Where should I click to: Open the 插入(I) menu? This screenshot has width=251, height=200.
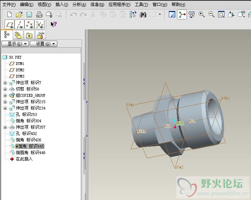[x=62, y=5]
